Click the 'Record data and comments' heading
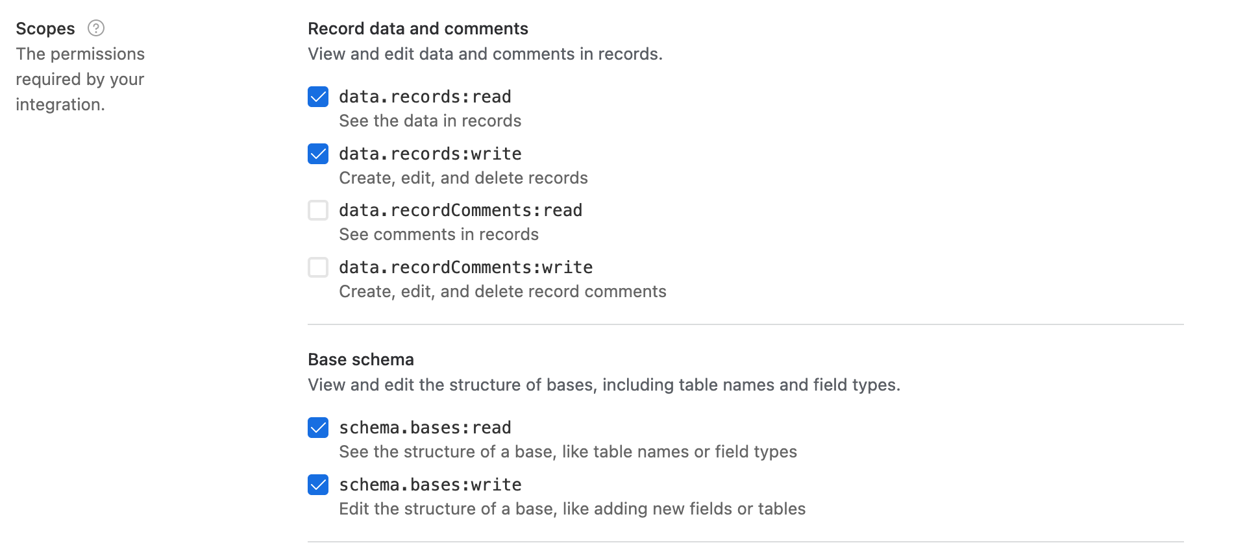Image resolution: width=1245 pixels, height=558 pixels. coord(418,29)
